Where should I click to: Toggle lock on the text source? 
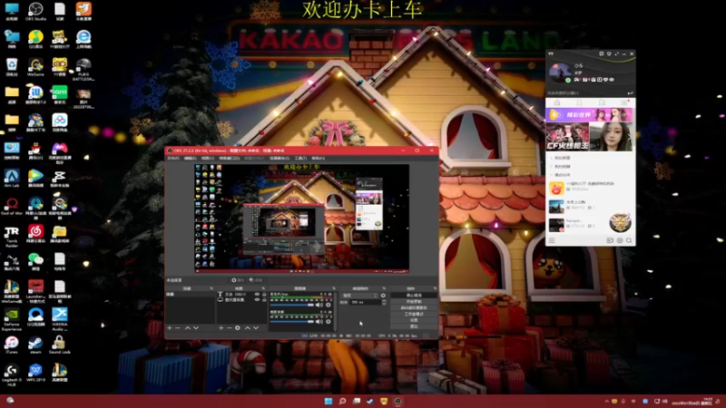pyautogui.click(x=264, y=294)
